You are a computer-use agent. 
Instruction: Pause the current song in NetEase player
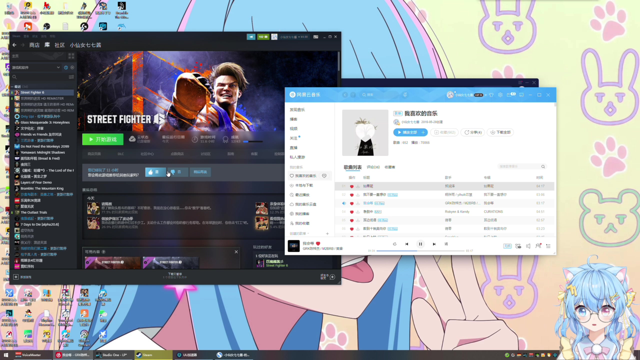(x=420, y=244)
